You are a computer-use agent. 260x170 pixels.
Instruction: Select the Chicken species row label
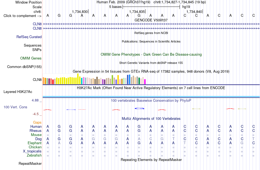(x=35, y=147)
